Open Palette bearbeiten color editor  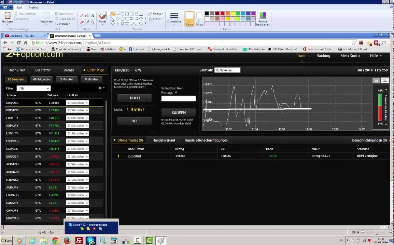pyautogui.click(x=263, y=18)
